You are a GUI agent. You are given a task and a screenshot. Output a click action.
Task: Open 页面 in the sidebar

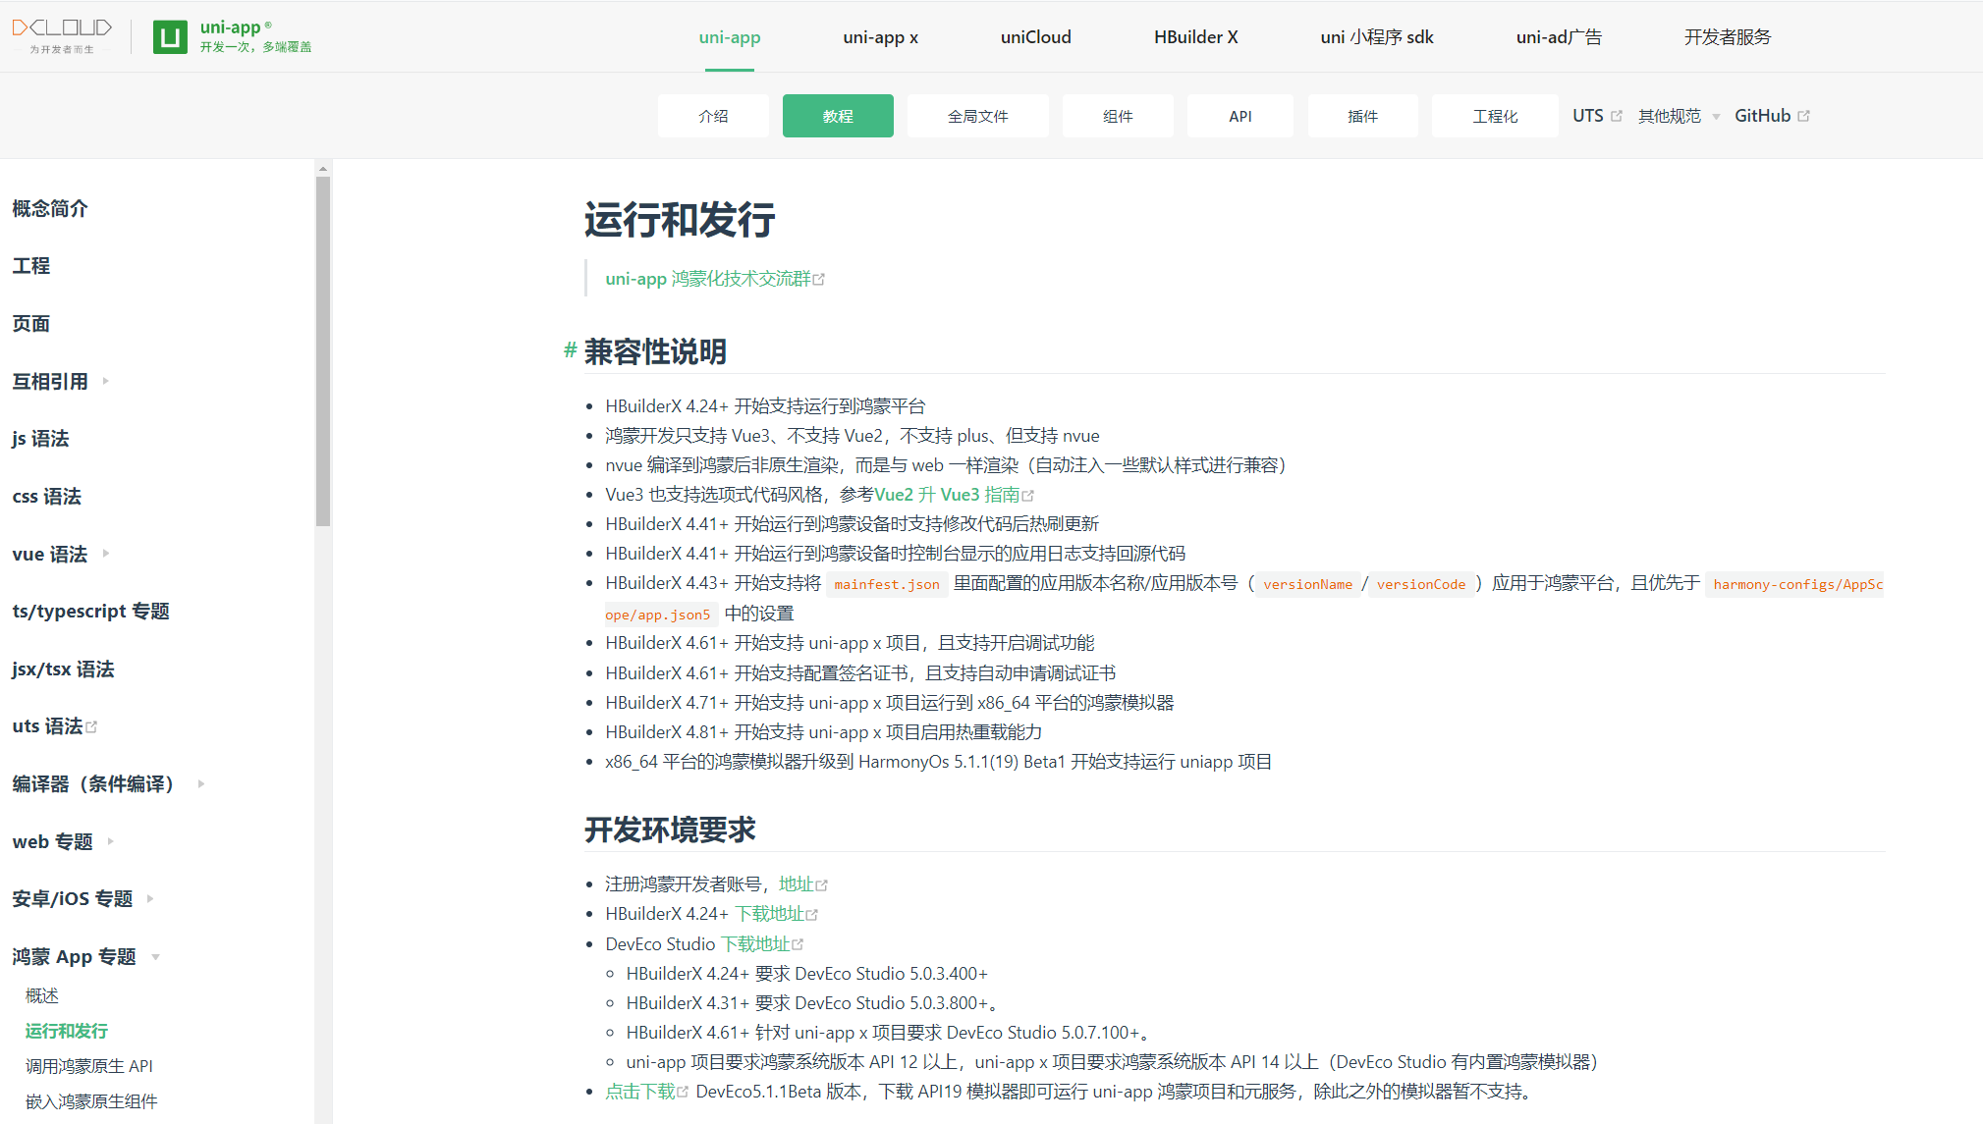coord(31,324)
